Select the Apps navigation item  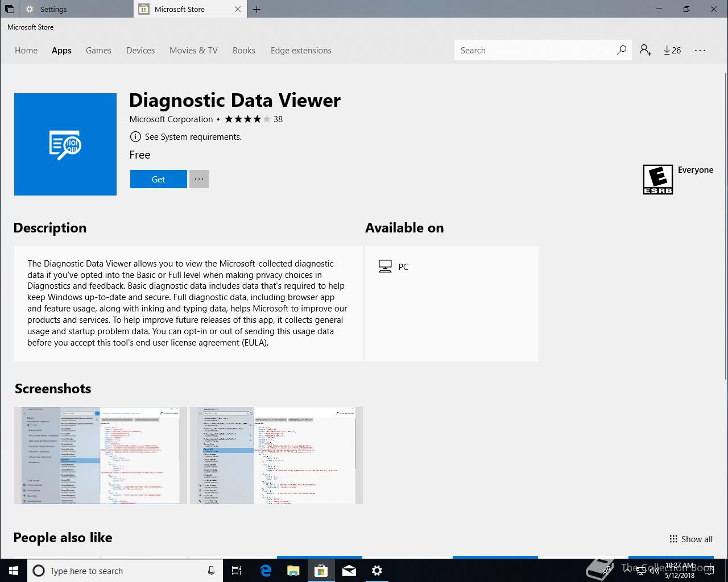(61, 51)
